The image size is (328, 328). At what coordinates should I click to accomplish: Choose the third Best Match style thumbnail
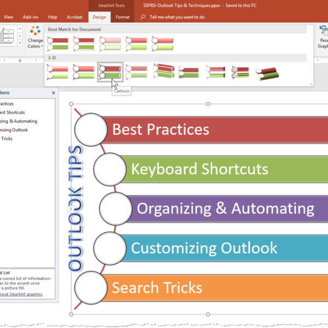[x=110, y=44]
